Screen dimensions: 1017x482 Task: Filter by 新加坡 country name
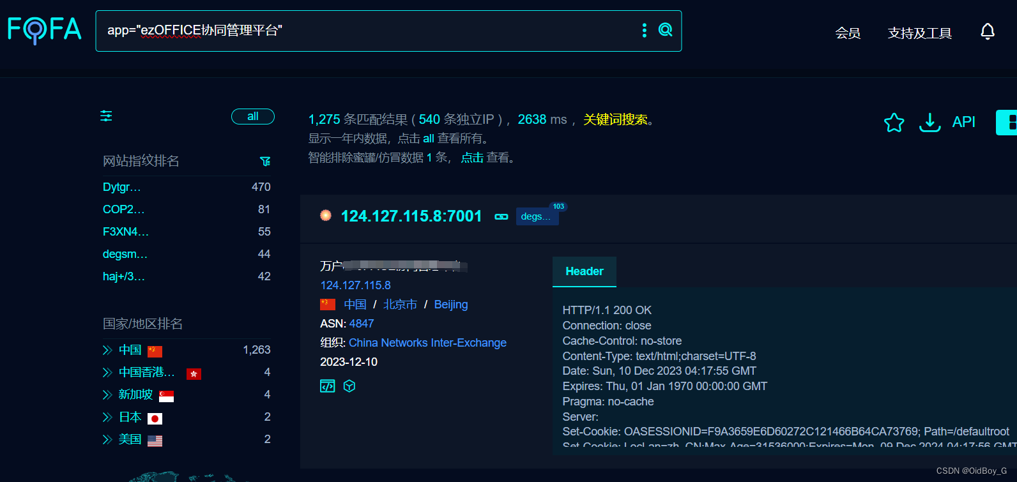tap(135, 395)
